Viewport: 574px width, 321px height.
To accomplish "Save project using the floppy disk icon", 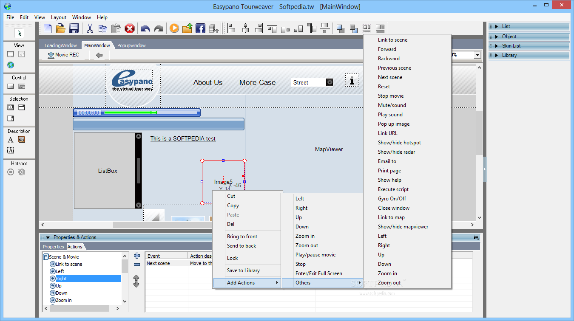I will point(74,28).
